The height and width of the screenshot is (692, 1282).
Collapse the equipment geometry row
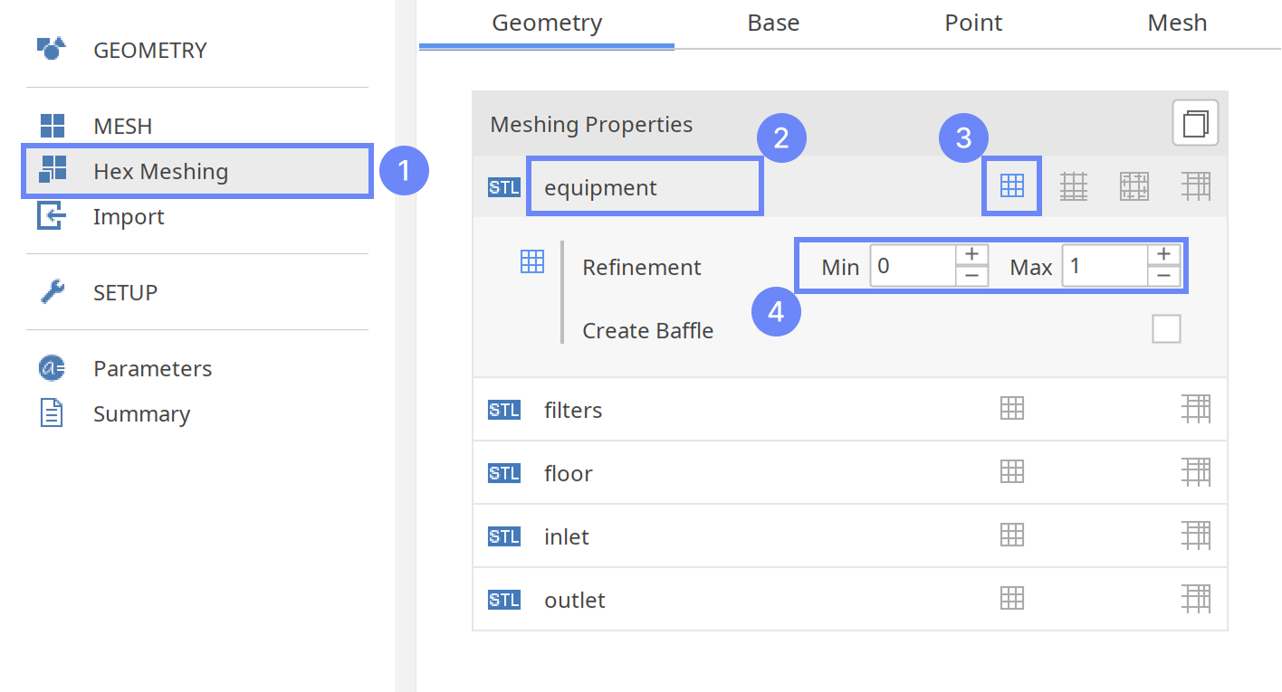[x=599, y=187]
